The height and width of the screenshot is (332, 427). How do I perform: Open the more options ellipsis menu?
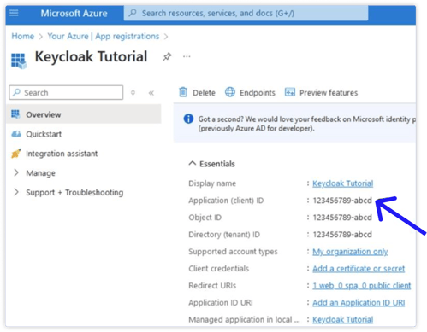(187, 56)
